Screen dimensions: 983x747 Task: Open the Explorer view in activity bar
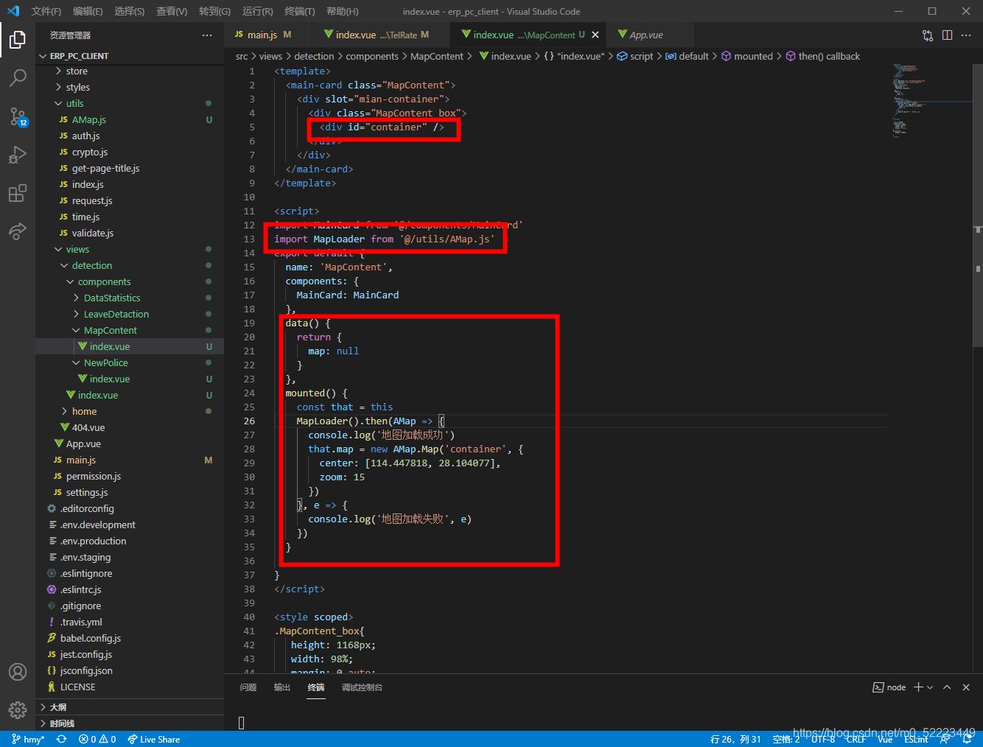coord(18,39)
